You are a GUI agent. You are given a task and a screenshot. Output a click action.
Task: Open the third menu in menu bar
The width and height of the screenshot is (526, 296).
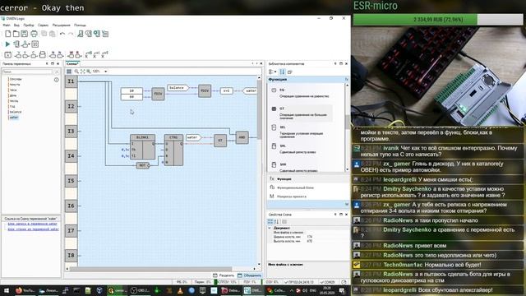coord(29,25)
